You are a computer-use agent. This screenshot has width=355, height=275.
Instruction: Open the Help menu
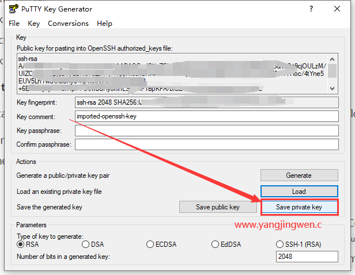[x=104, y=23]
